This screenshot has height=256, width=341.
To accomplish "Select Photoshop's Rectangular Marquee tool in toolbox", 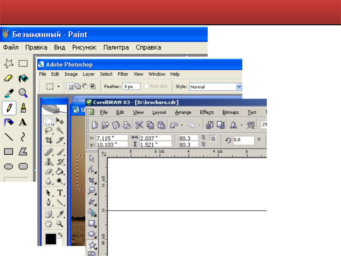I will (x=49, y=121).
